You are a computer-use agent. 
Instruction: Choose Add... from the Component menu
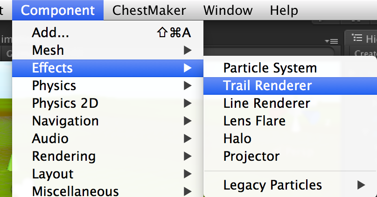pos(108,33)
